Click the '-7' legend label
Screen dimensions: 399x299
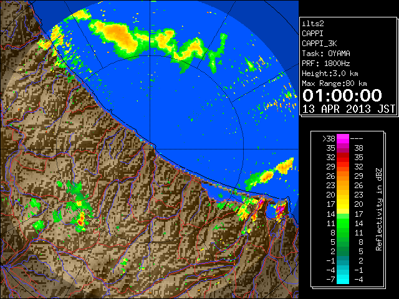point(330,280)
